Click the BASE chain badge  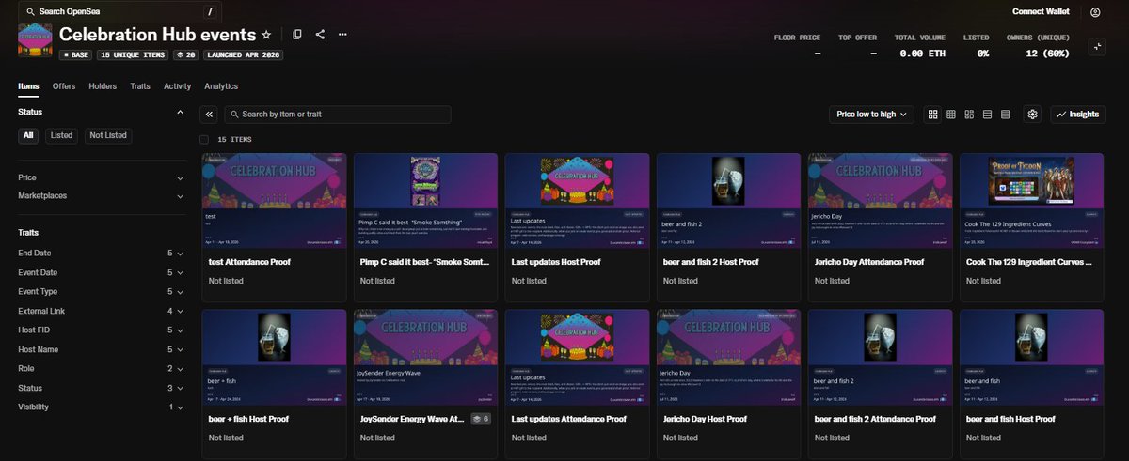click(x=76, y=55)
